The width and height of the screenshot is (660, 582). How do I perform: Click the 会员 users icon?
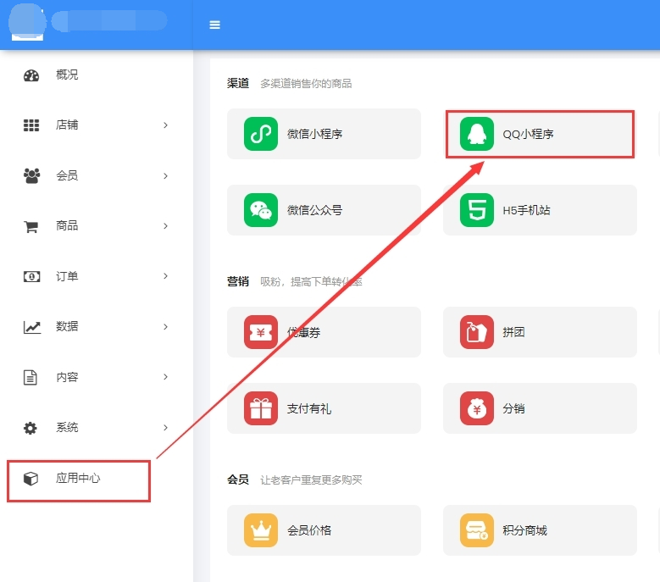31,175
